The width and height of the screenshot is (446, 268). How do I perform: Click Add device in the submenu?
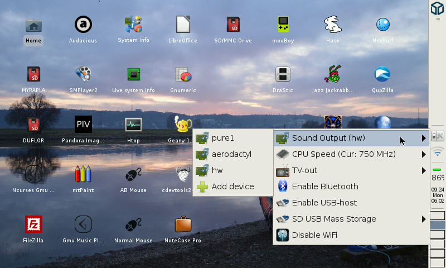point(232,186)
